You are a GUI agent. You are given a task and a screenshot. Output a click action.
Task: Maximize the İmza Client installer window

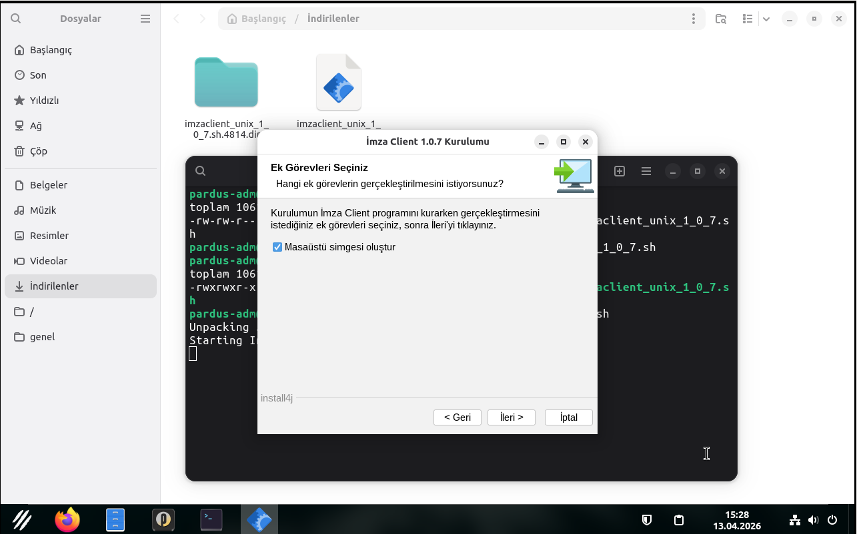564,142
